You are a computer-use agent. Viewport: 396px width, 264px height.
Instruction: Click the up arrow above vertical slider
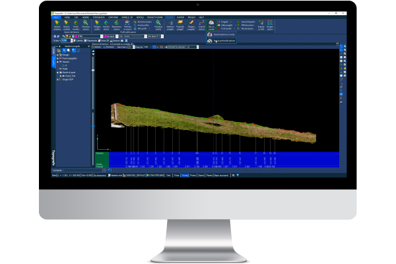tap(93, 51)
